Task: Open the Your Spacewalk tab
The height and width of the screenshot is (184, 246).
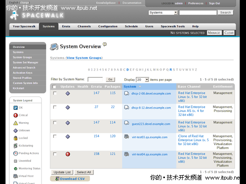Action: (x=24, y=26)
